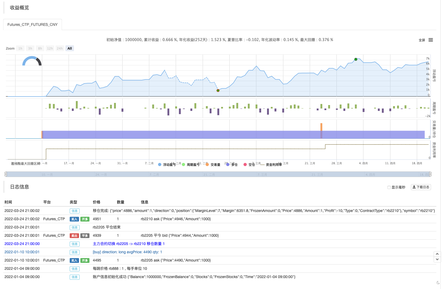This screenshot has width=443, height=289.
Task: Click the 平台 column header
Action: click(47, 202)
